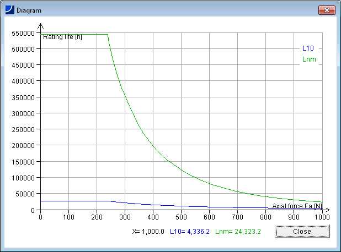This screenshot has width=341, height=252.
Task: Click the green Lnm= 24,323.2 readout
Action: [x=237, y=232]
